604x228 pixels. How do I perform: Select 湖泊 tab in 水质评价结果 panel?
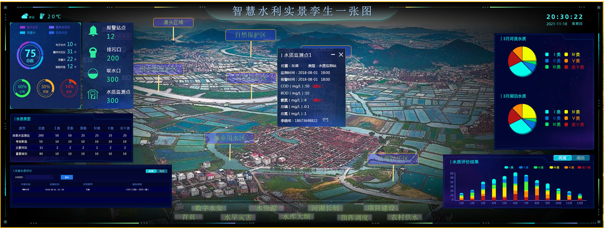coord(580,158)
